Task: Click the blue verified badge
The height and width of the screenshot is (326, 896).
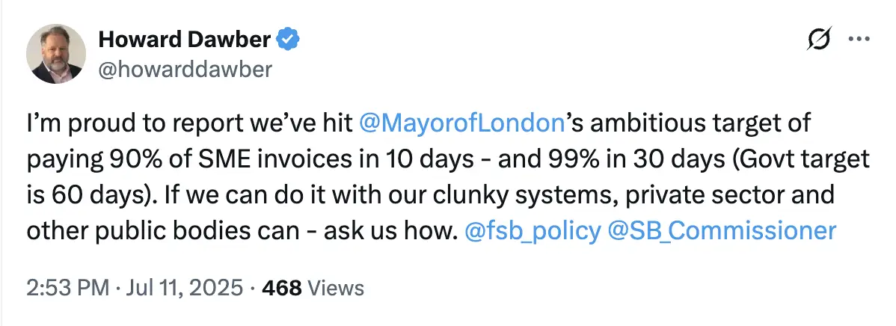Action: pos(289,38)
